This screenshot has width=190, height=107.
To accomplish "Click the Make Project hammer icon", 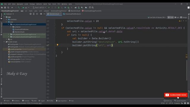I will (19, 7).
